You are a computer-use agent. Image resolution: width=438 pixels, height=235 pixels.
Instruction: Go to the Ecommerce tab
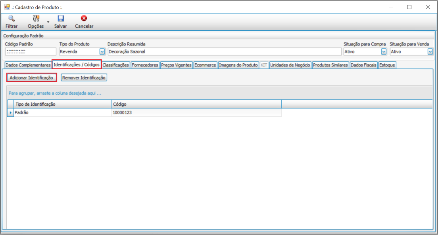206,65
